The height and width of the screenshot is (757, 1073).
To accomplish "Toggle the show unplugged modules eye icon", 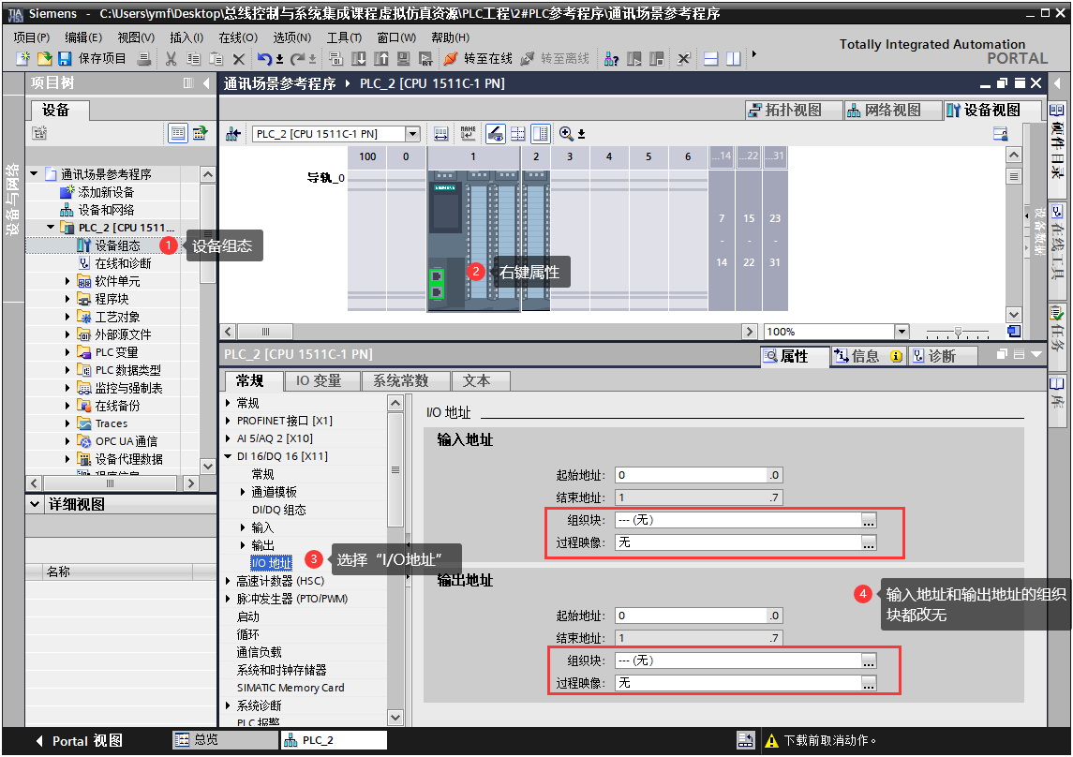I will click(496, 133).
